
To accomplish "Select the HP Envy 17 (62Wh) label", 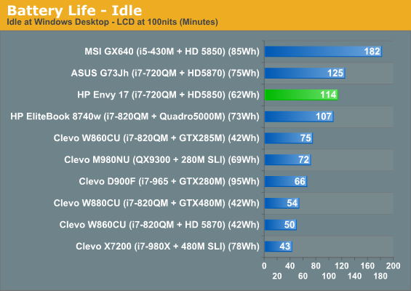I will pyautogui.click(x=168, y=95).
